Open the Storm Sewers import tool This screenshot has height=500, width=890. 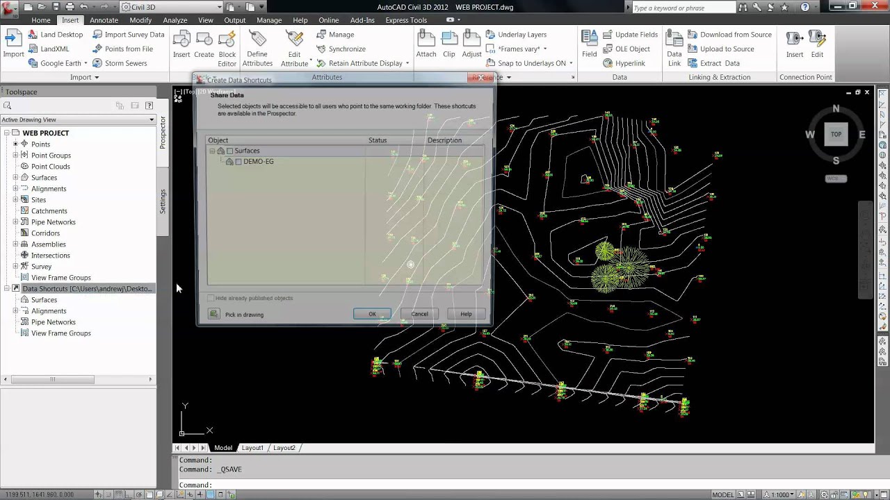(x=120, y=63)
